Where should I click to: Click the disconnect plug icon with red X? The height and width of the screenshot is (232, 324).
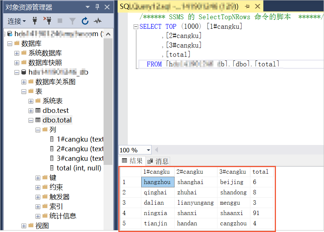[x=47, y=21]
